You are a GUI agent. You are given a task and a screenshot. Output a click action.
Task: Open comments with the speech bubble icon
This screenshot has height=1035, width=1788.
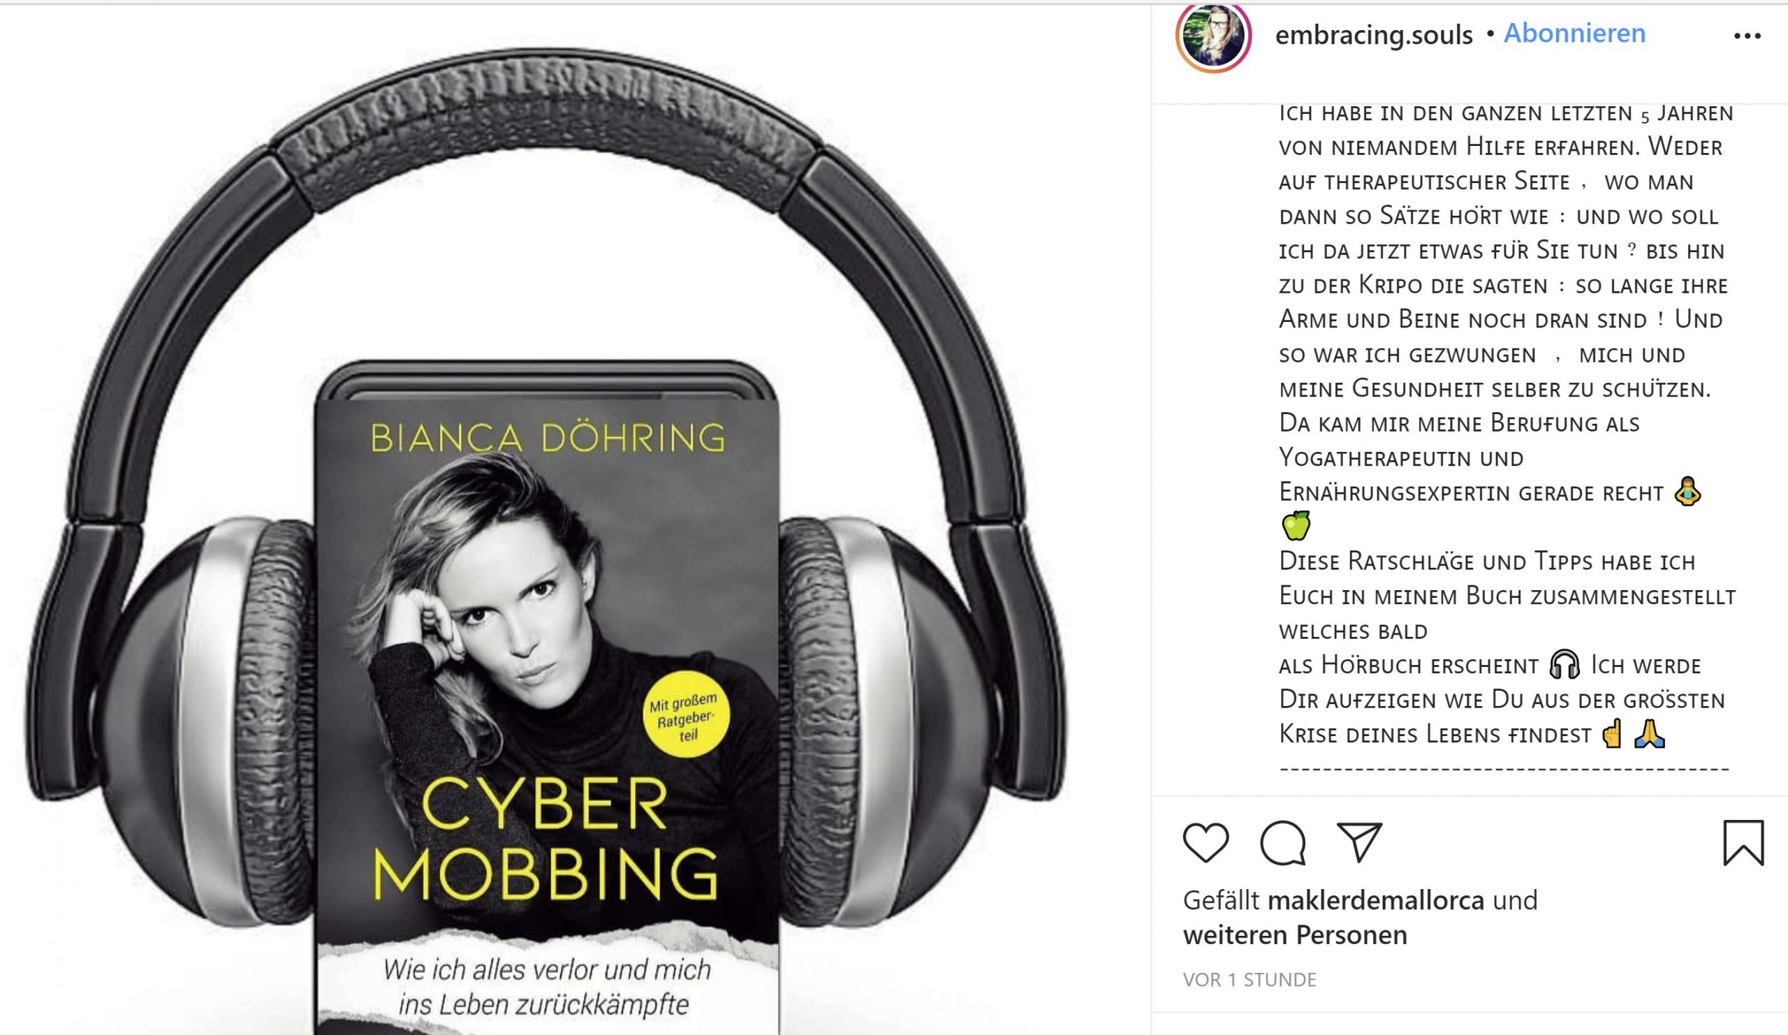(1282, 843)
